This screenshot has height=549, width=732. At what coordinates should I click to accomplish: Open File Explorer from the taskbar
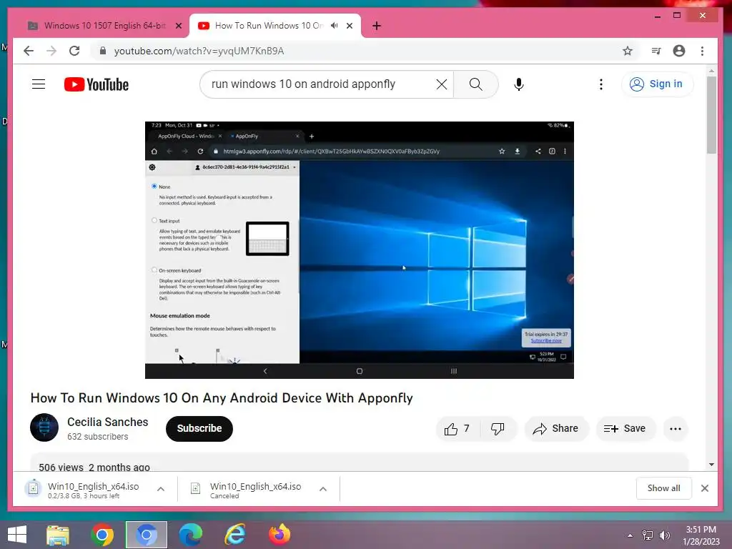tap(58, 535)
